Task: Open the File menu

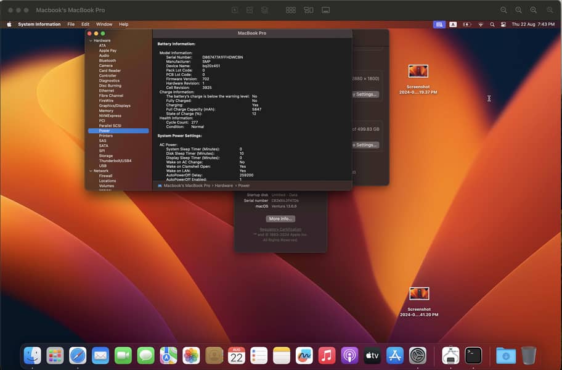Action: (x=71, y=25)
